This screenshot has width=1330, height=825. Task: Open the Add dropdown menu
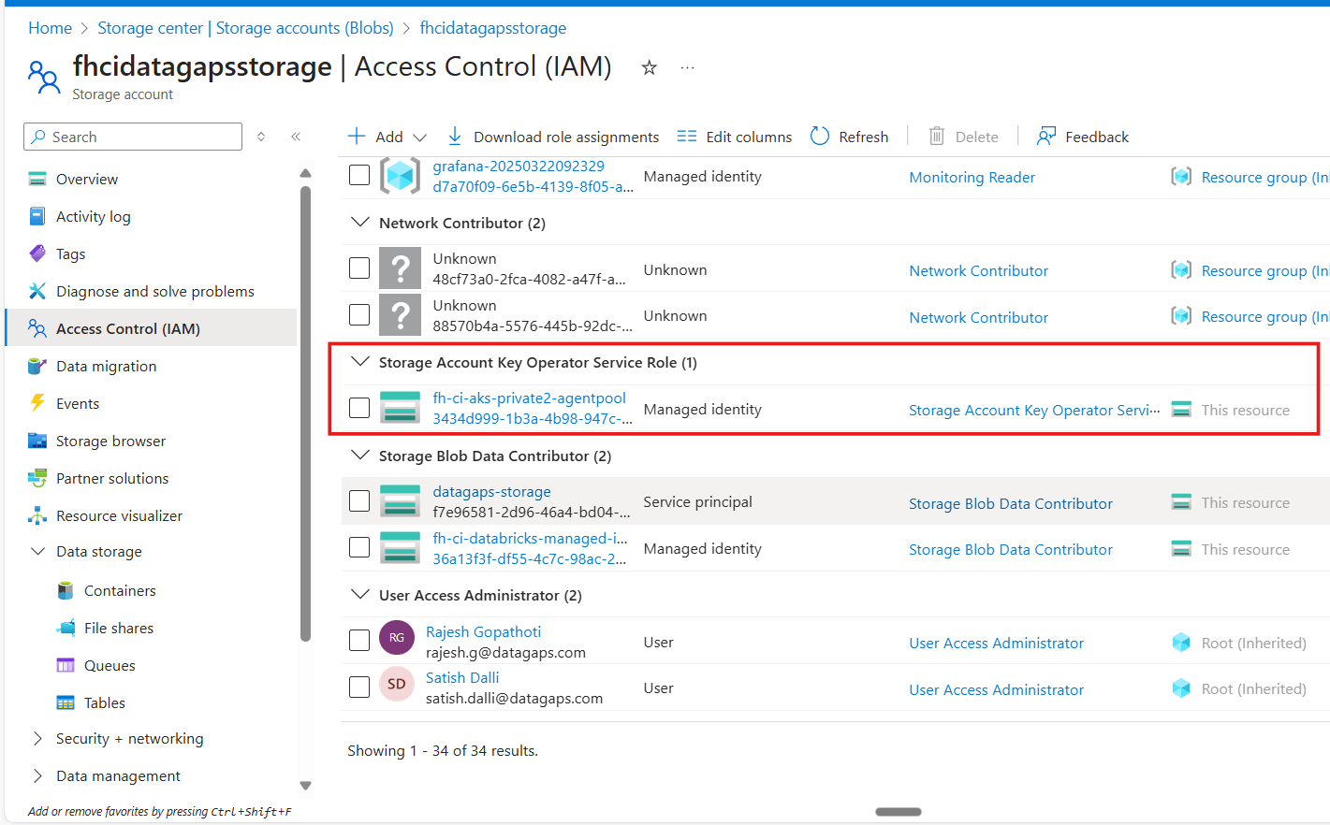tap(387, 137)
